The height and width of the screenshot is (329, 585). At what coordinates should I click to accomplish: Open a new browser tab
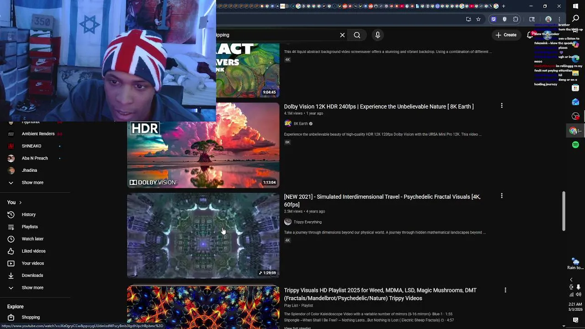tap(504, 6)
